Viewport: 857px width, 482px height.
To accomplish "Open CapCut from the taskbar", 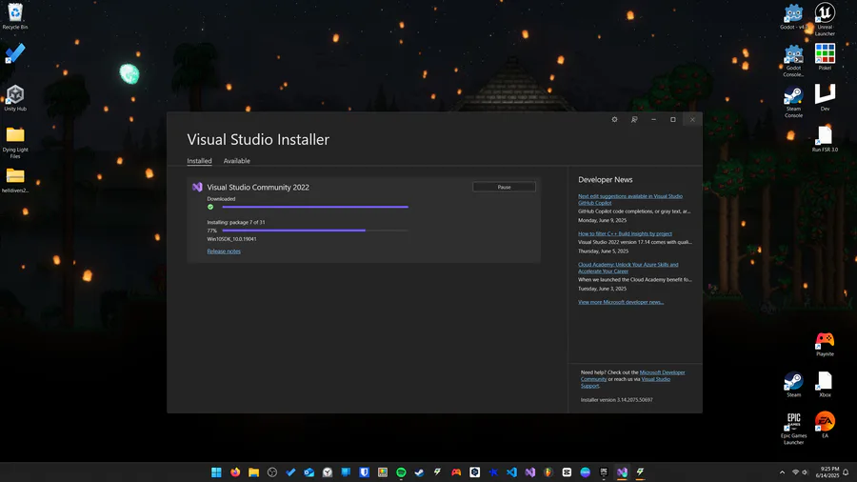I will click(x=567, y=472).
